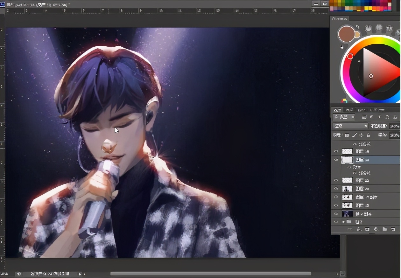Switch to the second tab in Layers panel

click(x=349, y=110)
